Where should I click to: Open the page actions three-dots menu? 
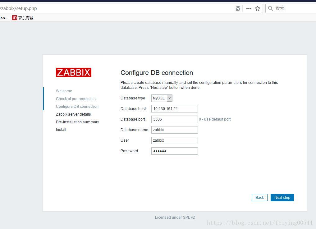click(x=249, y=8)
